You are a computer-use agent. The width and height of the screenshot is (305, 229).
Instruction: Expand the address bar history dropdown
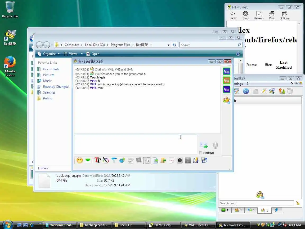tap(168, 45)
